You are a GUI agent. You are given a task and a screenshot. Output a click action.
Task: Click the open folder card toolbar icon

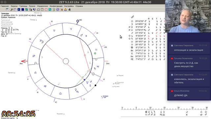(x=38, y=10)
